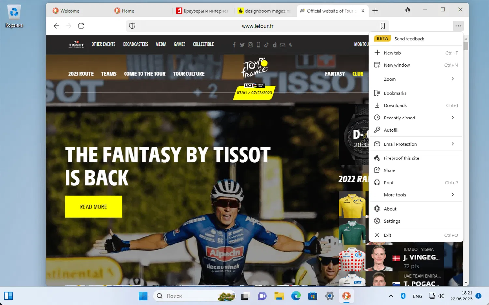Launch Microsoft Edge from the taskbar
This screenshot has width=489, height=305.
tap(296, 296)
